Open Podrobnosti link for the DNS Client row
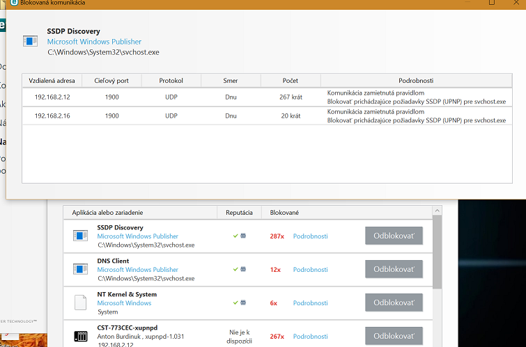This screenshot has height=347, width=526. (310, 269)
